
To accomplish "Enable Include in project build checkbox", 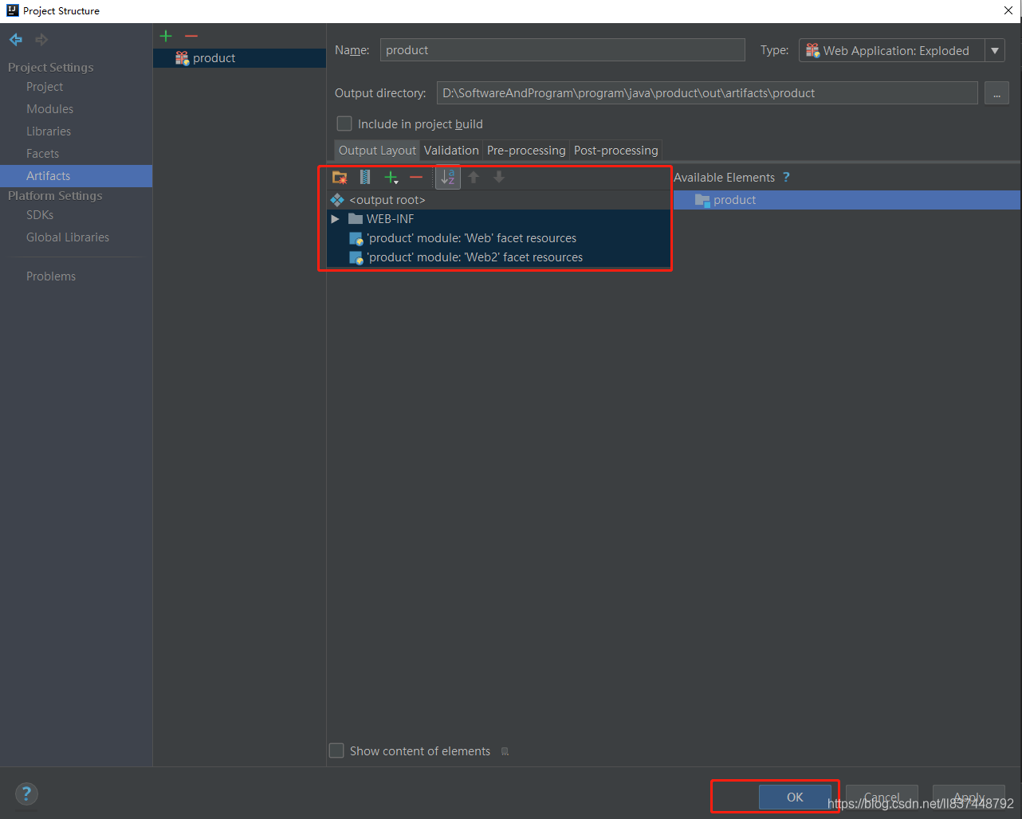I will click(x=344, y=123).
